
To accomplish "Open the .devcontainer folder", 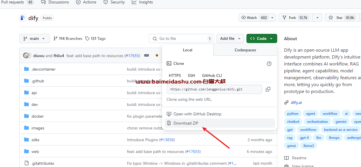I will point(43,69).
